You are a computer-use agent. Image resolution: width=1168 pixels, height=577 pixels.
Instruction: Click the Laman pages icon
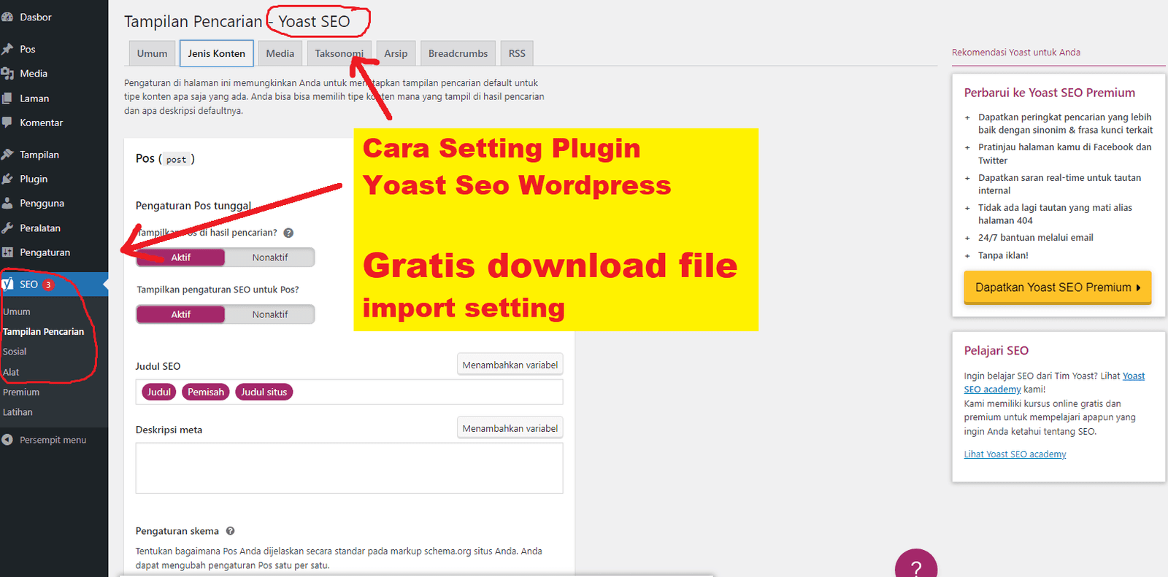coord(7,98)
